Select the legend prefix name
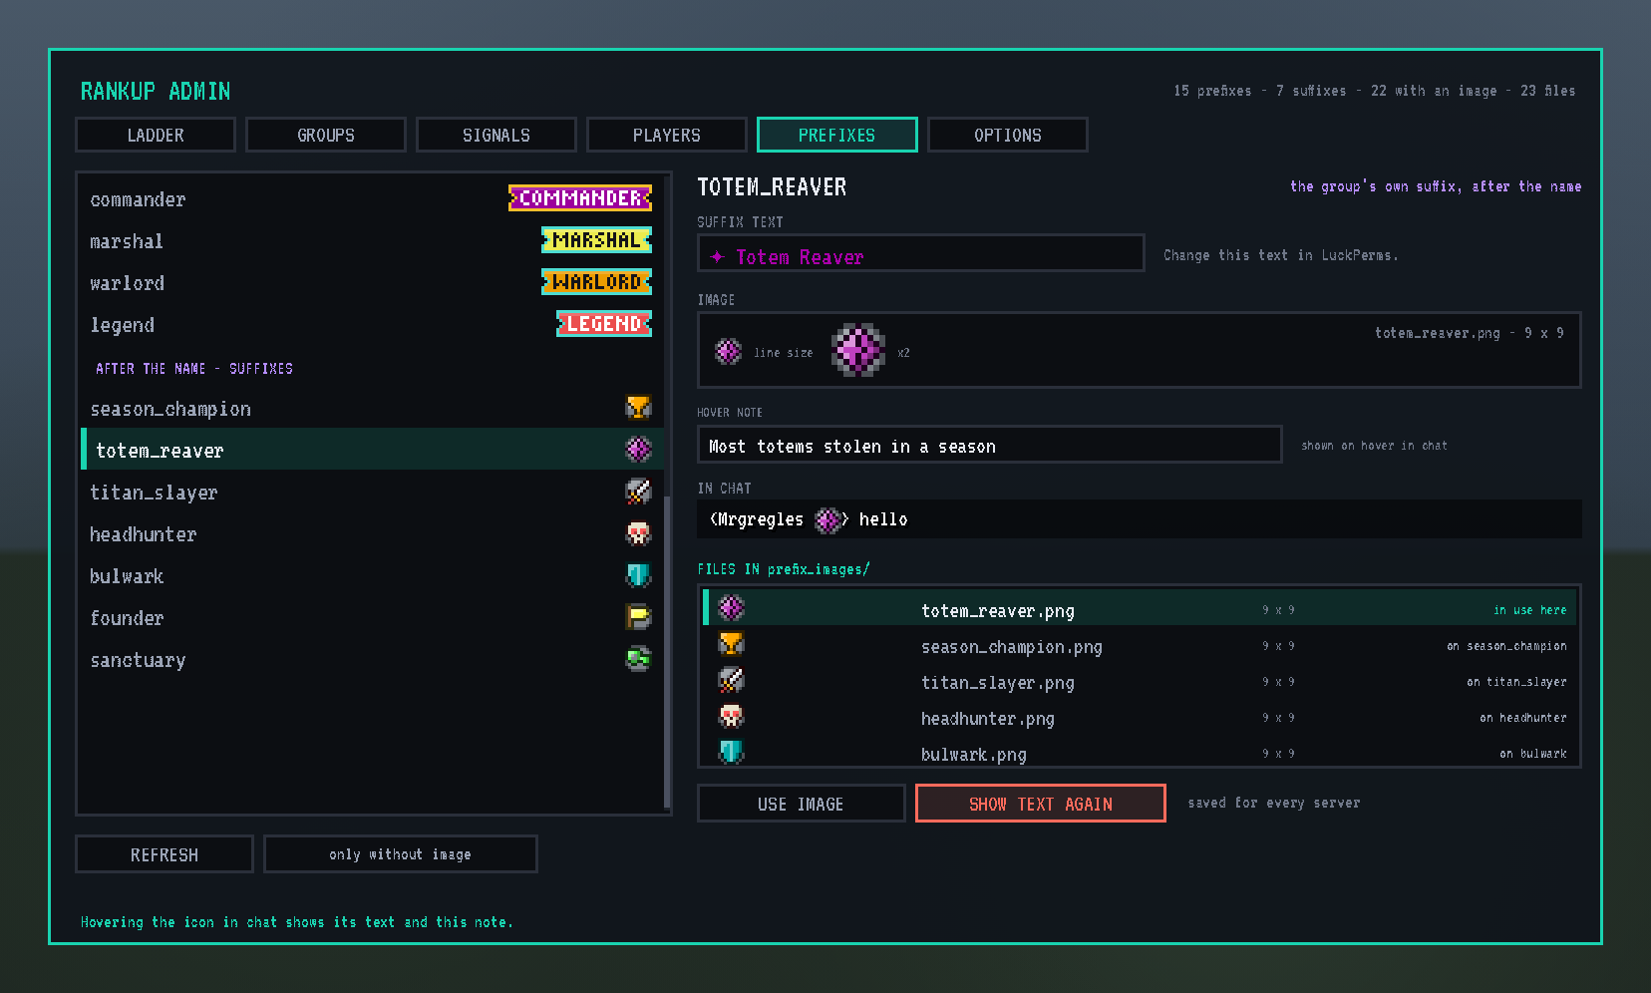The width and height of the screenshot is (1651, 993). pyautogui.click(x=123, y=325)
